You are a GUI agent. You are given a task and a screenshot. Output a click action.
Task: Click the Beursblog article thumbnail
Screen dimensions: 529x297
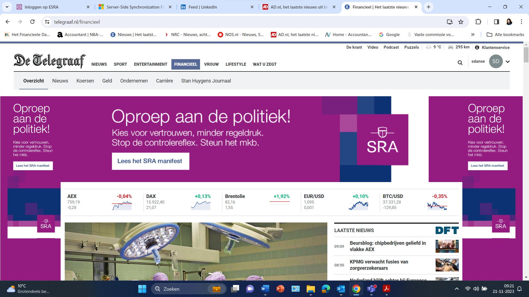pyautogui.click(x=447, y=246)
